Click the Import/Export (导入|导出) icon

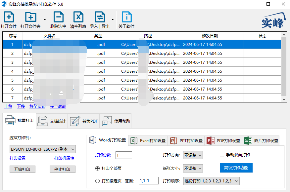(x=100, y=17)
